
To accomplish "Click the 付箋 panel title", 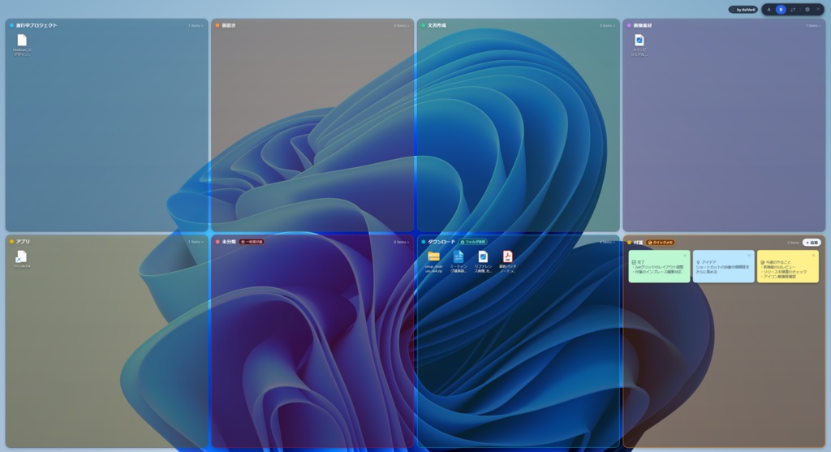I will (x=638, y=242).
